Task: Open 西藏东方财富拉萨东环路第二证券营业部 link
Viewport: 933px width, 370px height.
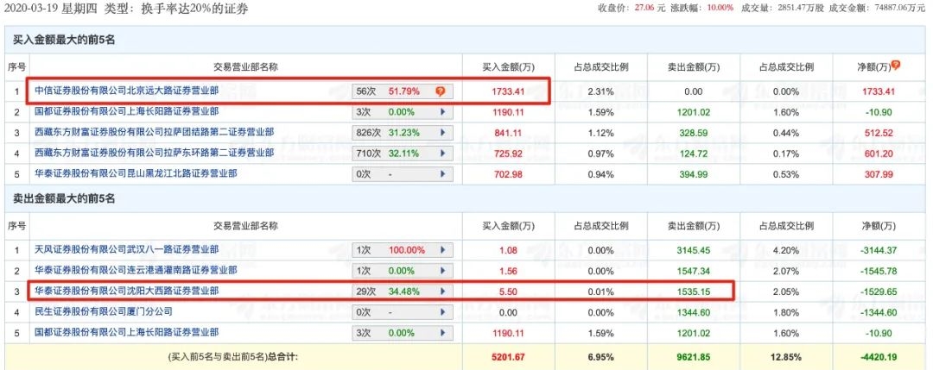Action: click(154, 153)
